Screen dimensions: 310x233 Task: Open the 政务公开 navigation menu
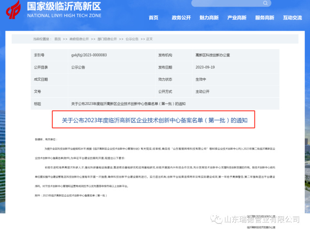point(180,18)
